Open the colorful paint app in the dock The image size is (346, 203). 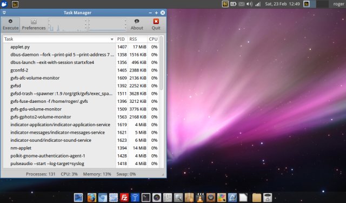point(222,198)
